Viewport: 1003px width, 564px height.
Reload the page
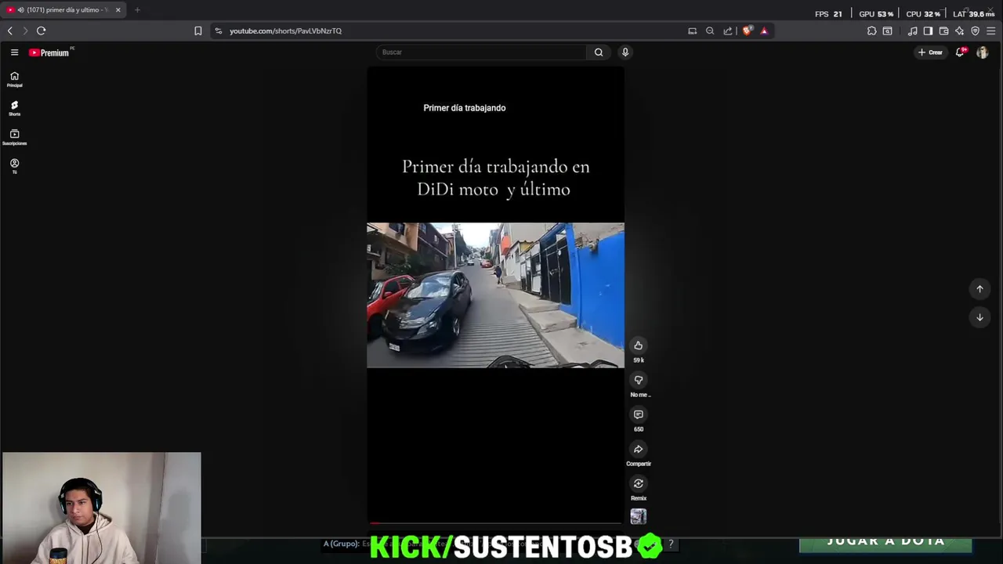click(x=42, y=31)
